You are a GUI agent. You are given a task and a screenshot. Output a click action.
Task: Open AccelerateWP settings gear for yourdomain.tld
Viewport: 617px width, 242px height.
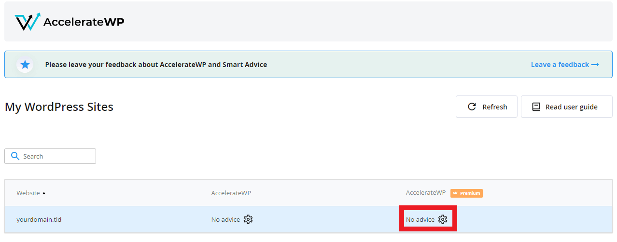pos(248,219)
